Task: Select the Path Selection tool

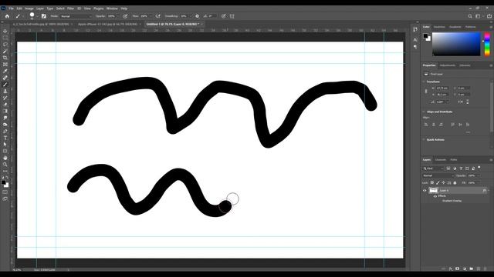Action: [x=5, y=144]
